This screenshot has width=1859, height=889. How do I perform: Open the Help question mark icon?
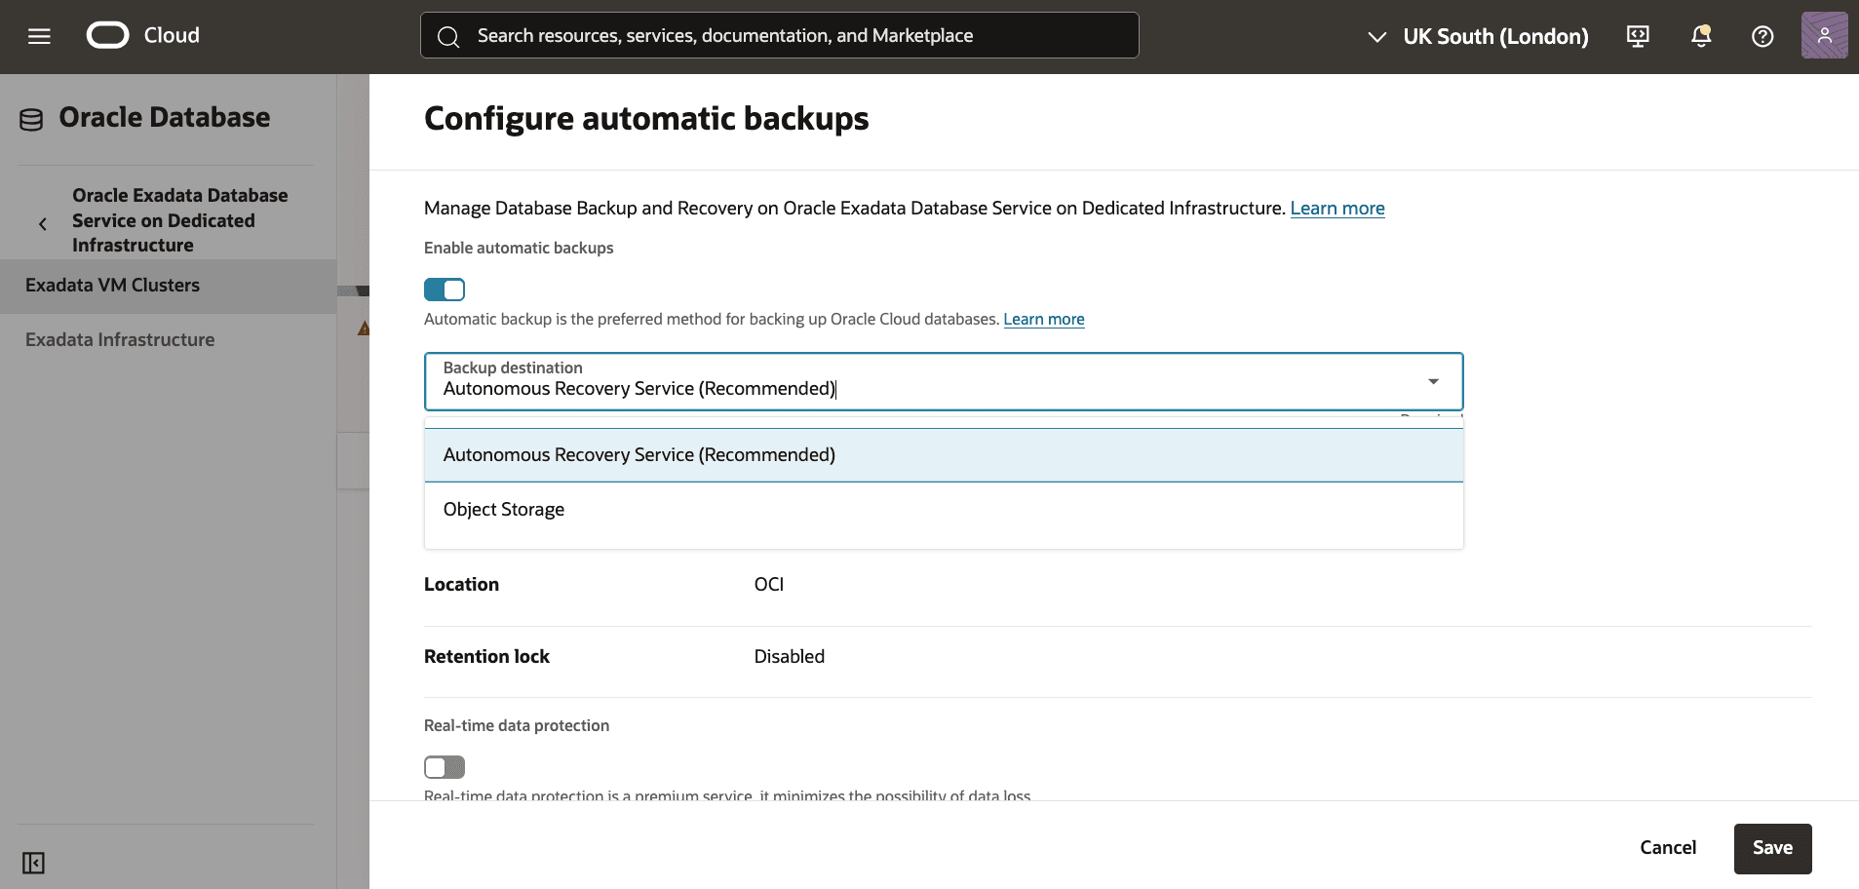1762,36
